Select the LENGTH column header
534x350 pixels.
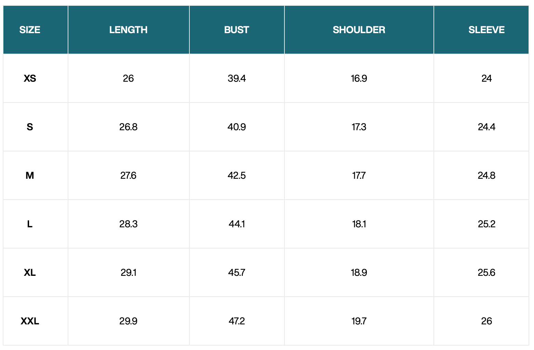(x=128, y=30)
